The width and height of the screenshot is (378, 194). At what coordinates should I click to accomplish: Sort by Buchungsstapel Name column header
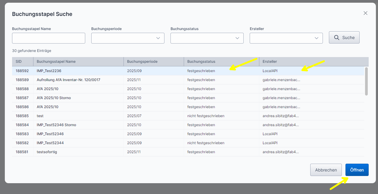56,62
